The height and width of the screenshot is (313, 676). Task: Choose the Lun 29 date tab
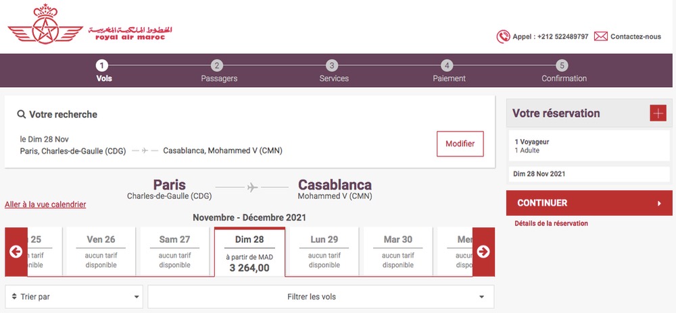pyautogui.click(x=324, y=252)
